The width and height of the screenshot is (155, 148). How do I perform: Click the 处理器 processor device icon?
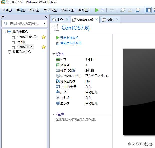(x=58, y=65)
